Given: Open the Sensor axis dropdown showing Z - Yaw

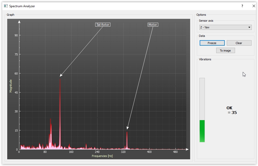Looking at the screenshot, I should (x=225, y=27).
